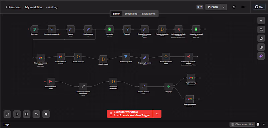Select the Get previous message threads Gmail node
268x128 pixels.
point(41,58)
